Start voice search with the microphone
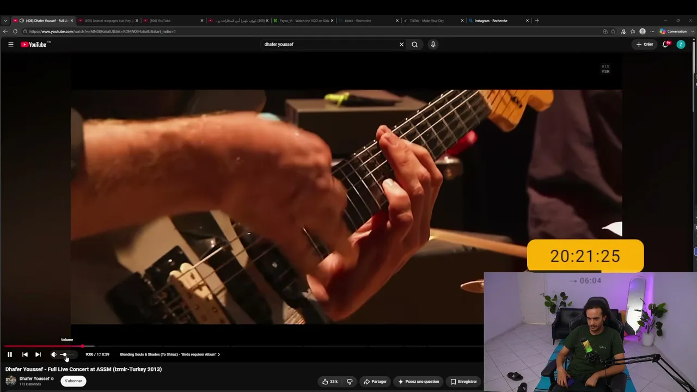 click(x=433, y=45)
